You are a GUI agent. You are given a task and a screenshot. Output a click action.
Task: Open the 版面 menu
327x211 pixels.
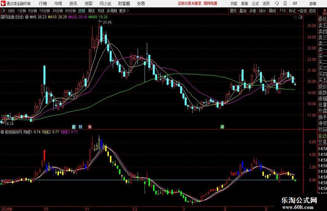click(244, 3)
